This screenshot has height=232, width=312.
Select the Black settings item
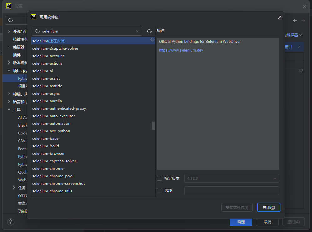(23, 125)
